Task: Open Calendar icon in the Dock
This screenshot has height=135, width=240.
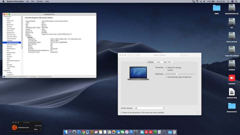Action: coord(96,132)
